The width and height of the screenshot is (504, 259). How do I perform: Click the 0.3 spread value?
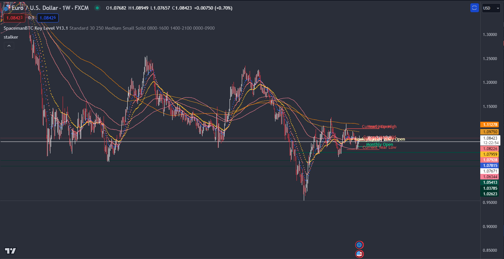coord(31,18)
